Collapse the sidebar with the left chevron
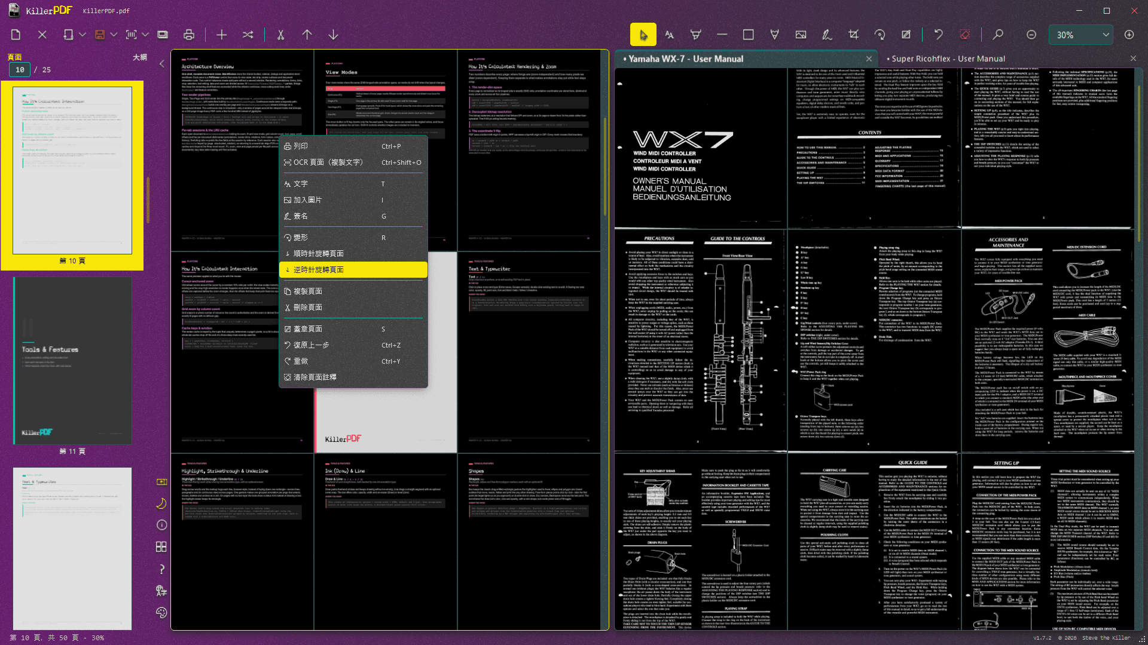Screen dimensions: 1148x645 (161, 63)
